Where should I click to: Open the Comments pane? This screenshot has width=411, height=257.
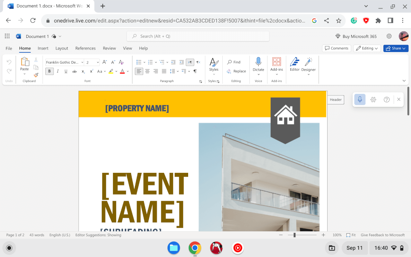pyautogui.click(x=337, y=48)
